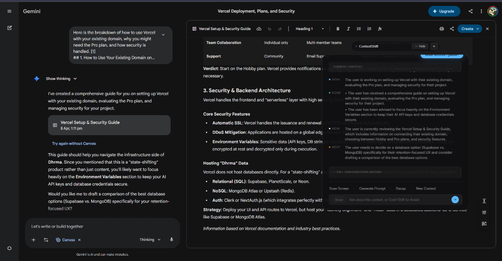The image size is (502, 261).
Task: Click the change length icon on canvas
Action: click(x=484, y=201)
